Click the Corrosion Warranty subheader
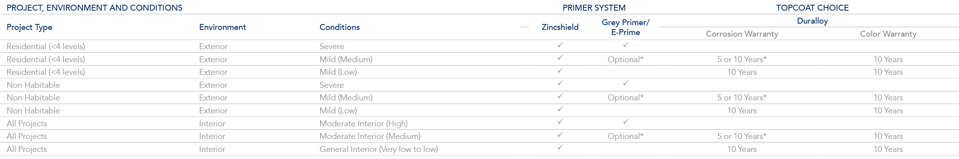Image resolution: width=959 pixels, height=159 pixels. [x=742, y=34]
